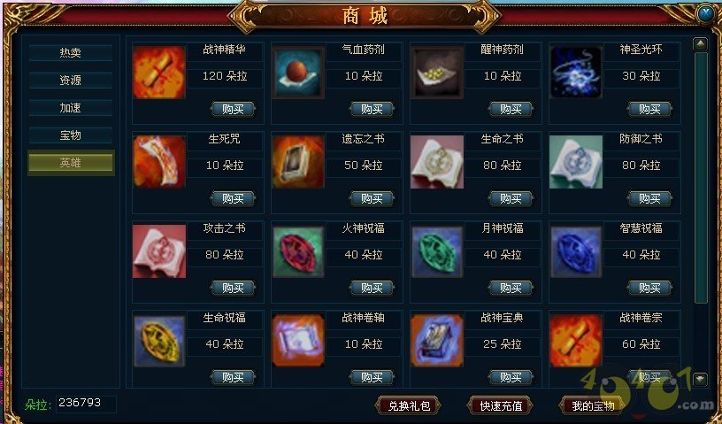Open 快速充值 recharge button
722x424 pixels.
coord(501,405)
